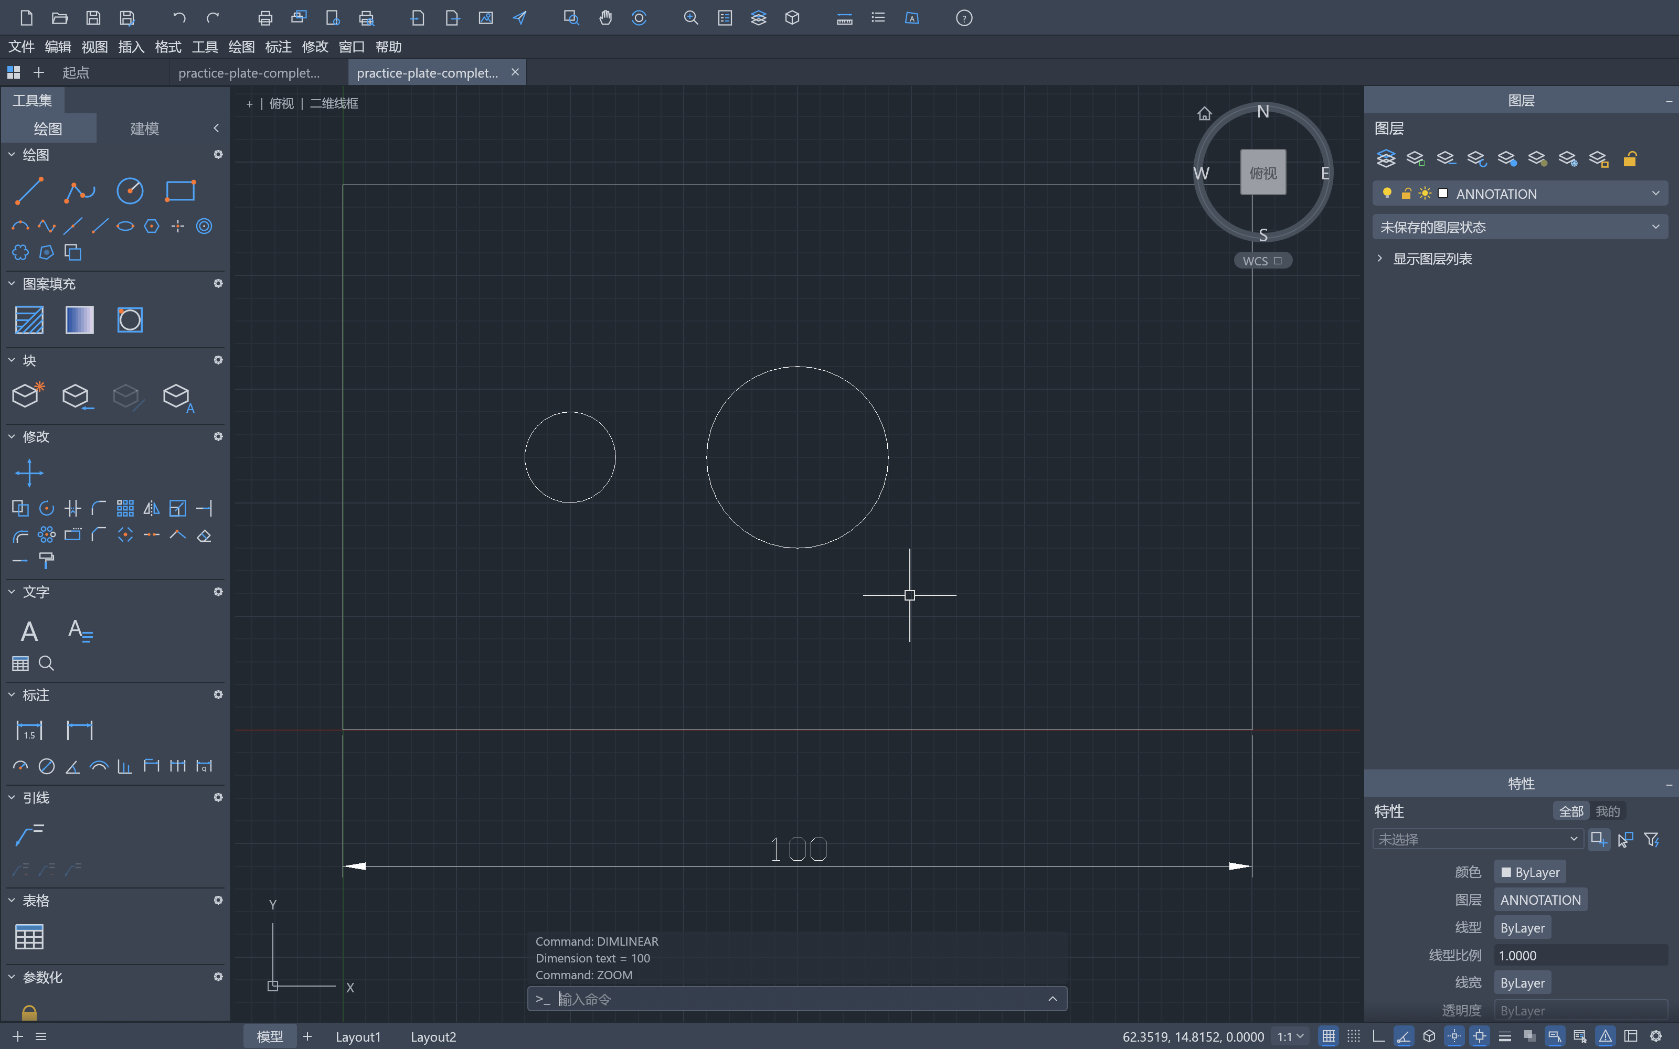The width and height of the screenshot is (1679, 1049).
Task: Click the Quick Select icon in Properties
Action: point(1652,840)
